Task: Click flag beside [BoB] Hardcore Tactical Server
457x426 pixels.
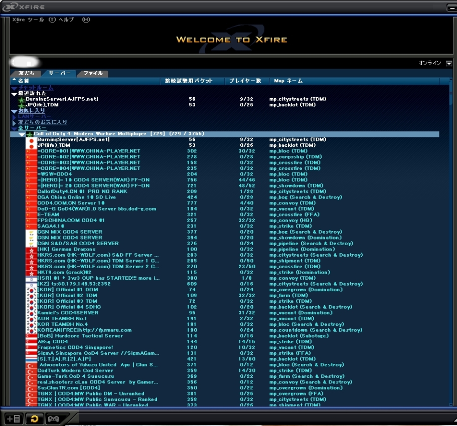Action: (31, 336)
